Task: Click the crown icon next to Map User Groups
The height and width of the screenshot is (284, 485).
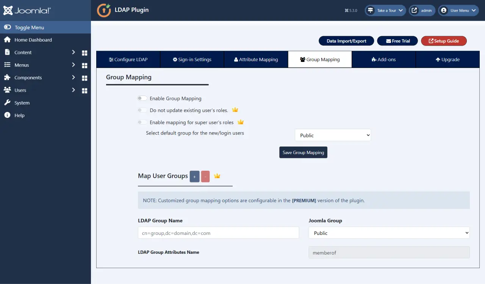Action: 217,176
